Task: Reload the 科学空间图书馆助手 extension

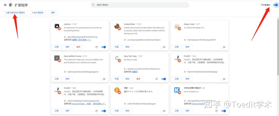Action: pos(216,111)
